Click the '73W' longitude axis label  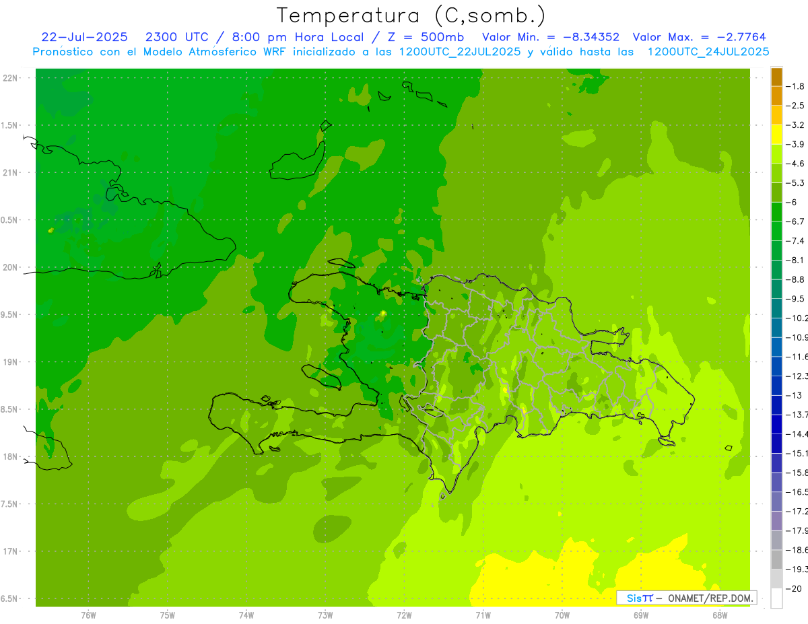tap(325, 615)
